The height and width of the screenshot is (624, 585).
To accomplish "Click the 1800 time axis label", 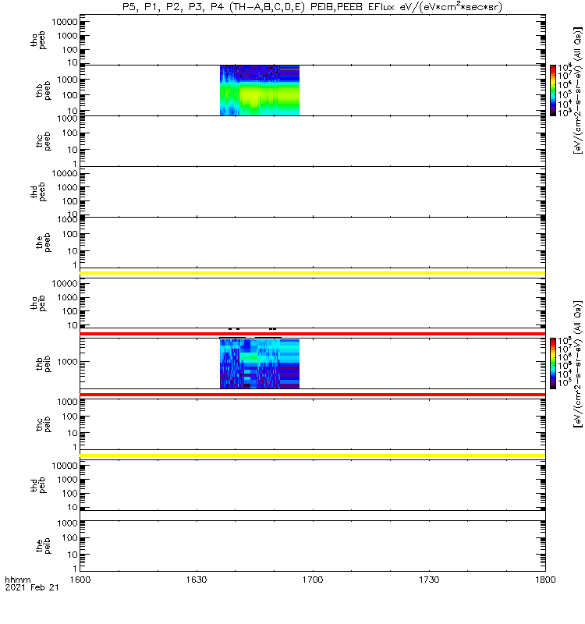I will click(x=545, y=580).
